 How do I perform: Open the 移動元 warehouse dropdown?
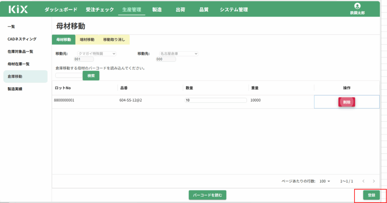pos(97,53)
